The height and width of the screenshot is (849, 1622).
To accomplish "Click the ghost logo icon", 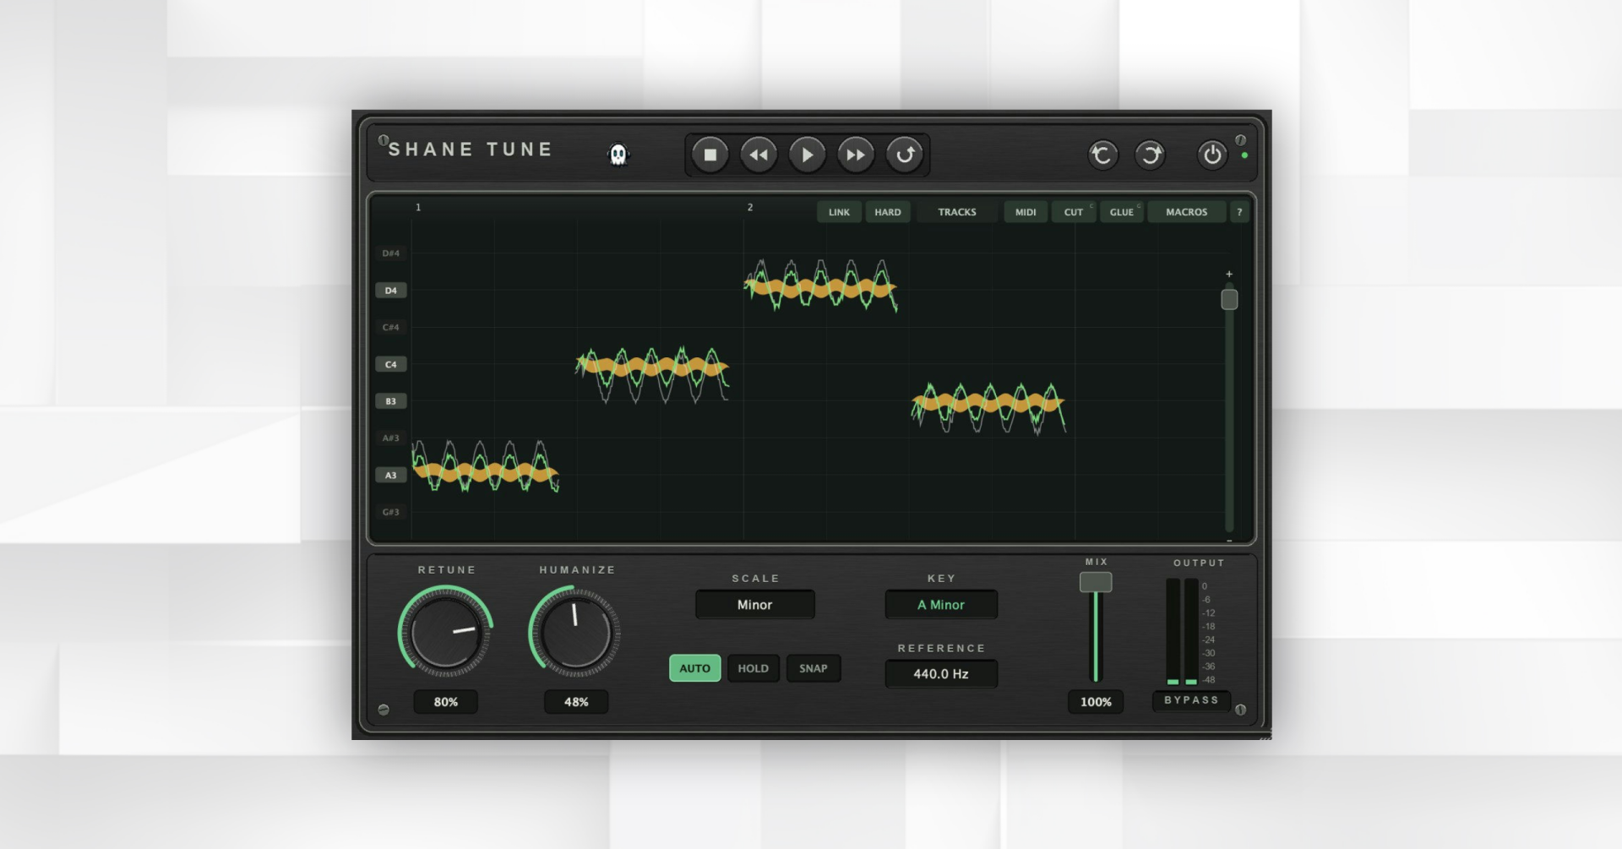I will (618, 155).
